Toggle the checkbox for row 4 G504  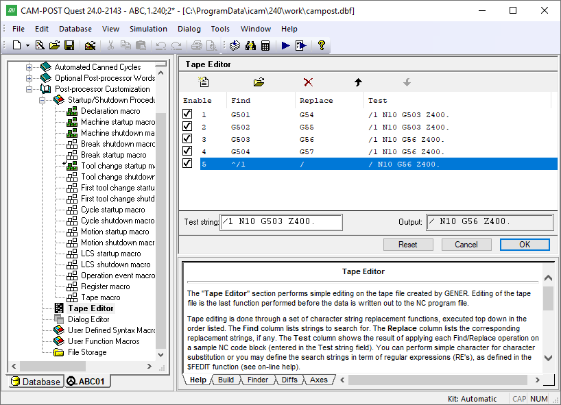click(x=187, y=151)
